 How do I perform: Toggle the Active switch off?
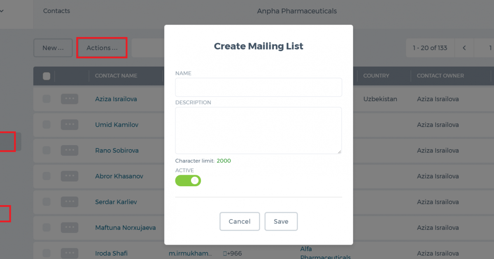[x=188, y=180]
